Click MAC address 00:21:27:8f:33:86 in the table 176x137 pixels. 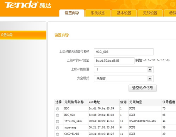101,127
